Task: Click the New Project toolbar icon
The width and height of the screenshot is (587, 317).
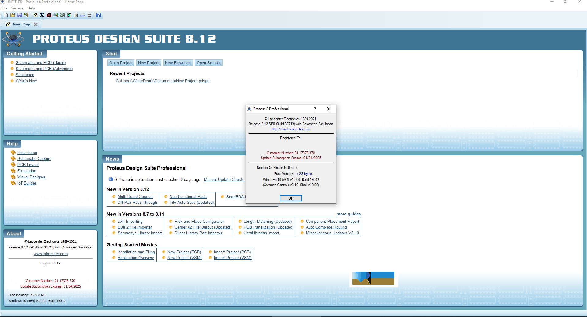Action: (6, 15)
